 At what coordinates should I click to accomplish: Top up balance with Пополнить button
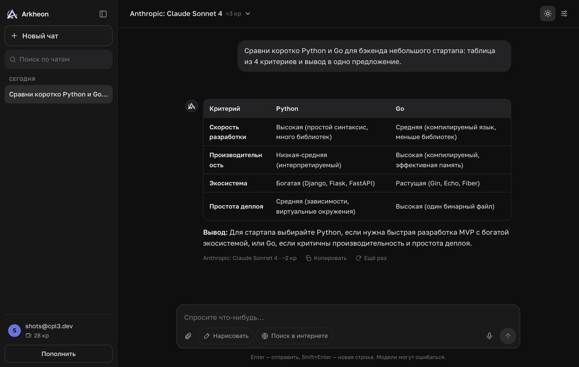pyautogui.click(x=59, y=354)
